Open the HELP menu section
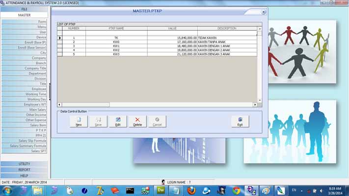349x196 pixels. (x=24, y=175)
